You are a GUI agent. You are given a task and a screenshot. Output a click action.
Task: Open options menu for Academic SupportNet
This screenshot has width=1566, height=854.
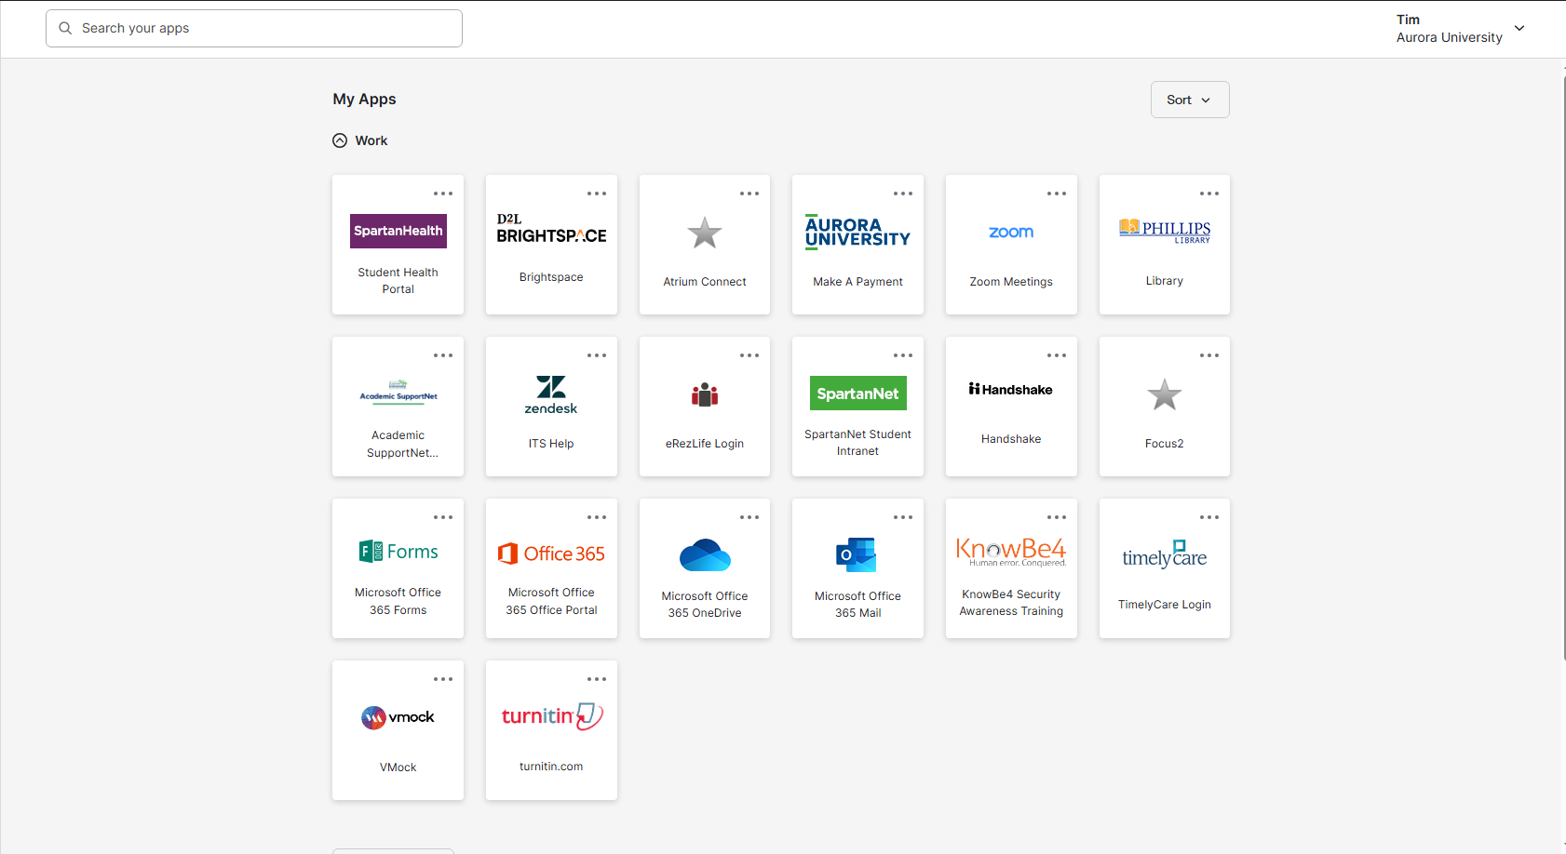coord(443,355)
